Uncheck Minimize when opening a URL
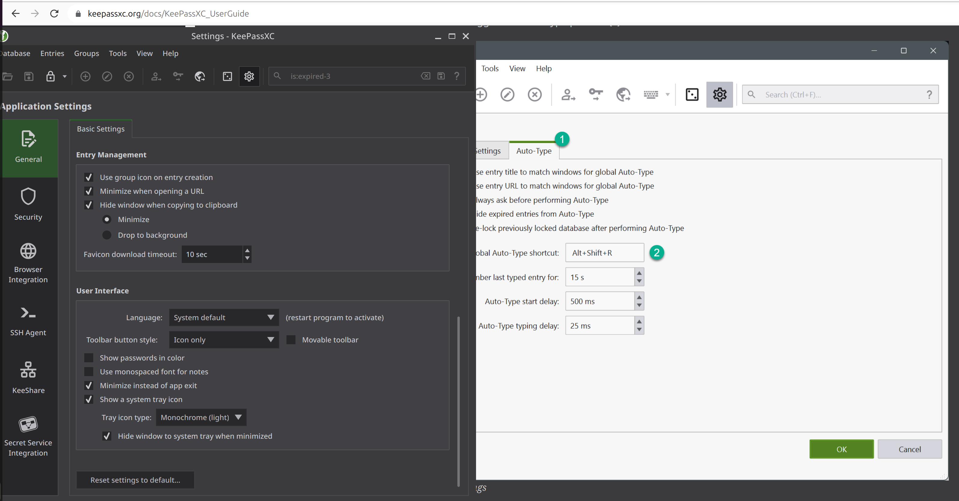959x501 pixels. tap(88, 191)
